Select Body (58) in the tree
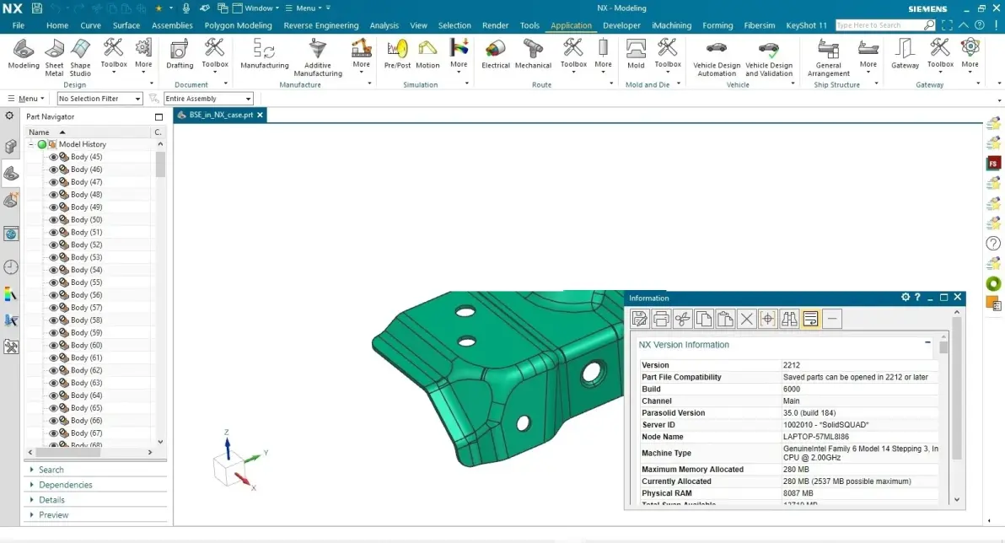This screenshot has width=1005, height=543. (x=86, y=320)
